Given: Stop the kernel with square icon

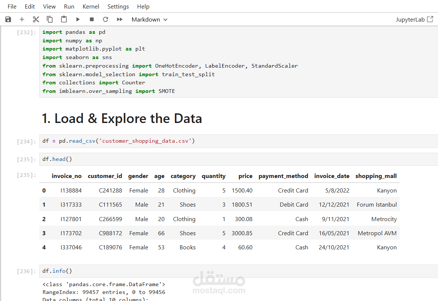Looking at the screenshot, I should (x=92, y=19).
